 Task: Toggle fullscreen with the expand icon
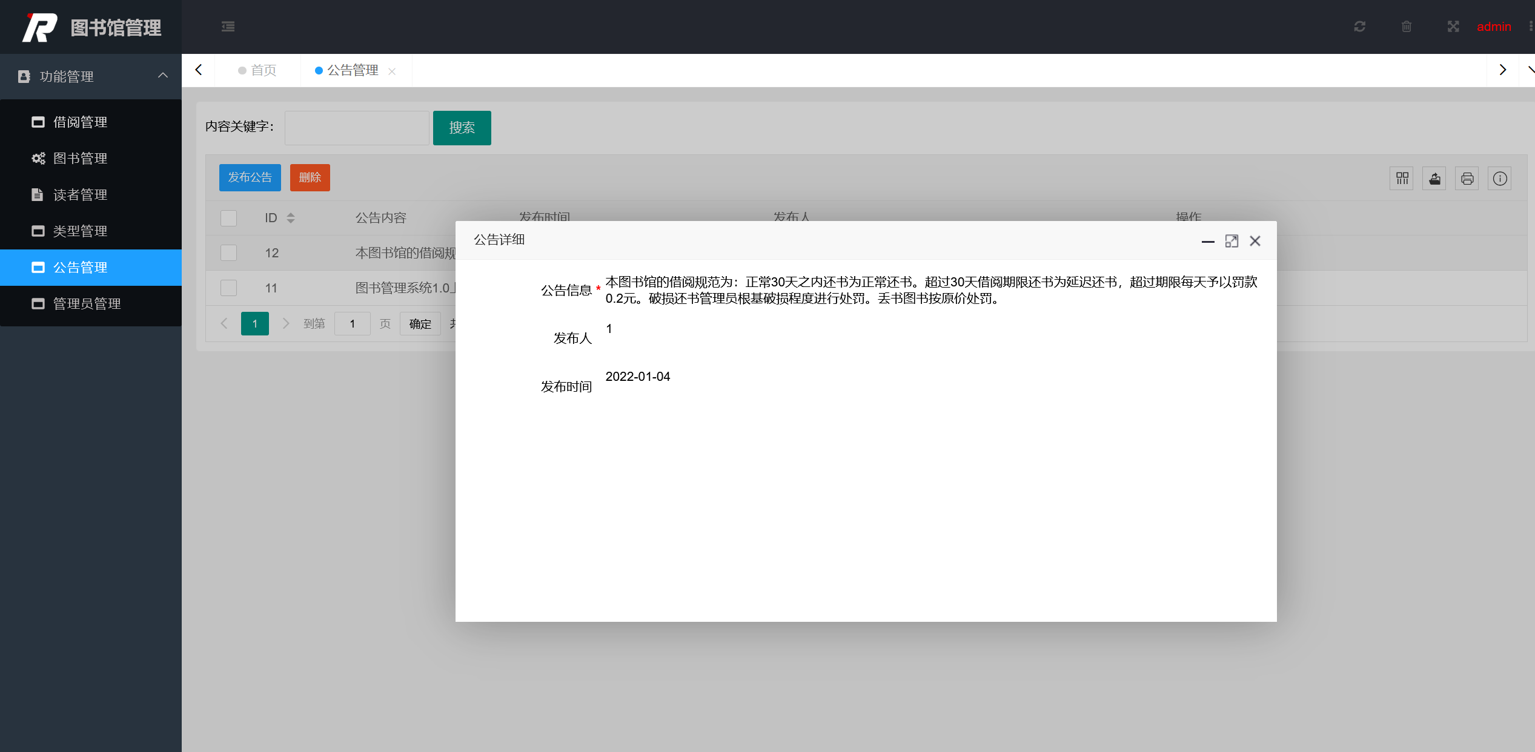pos(1453,27)
